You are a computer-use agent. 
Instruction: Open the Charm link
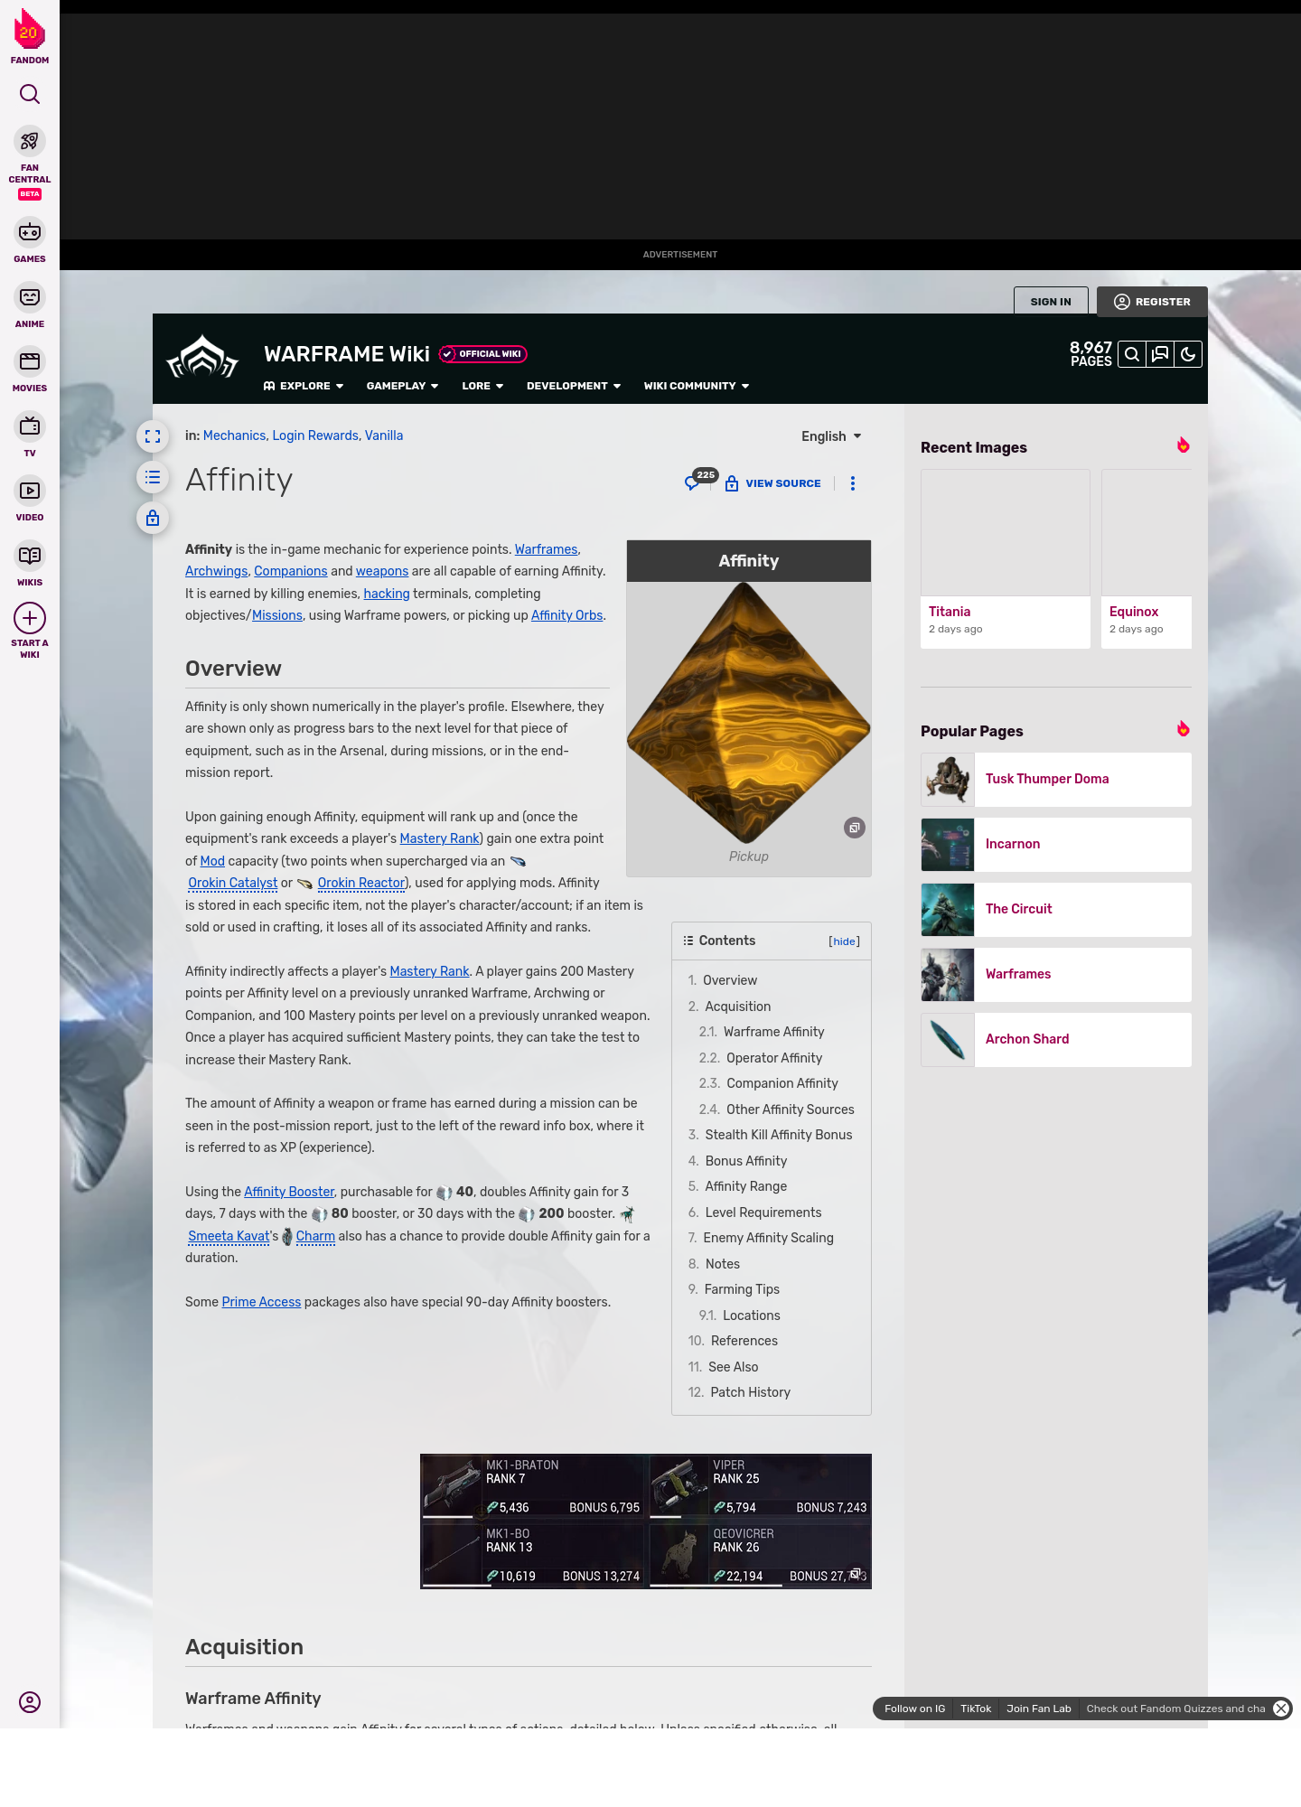click(x=315, y=1236)
